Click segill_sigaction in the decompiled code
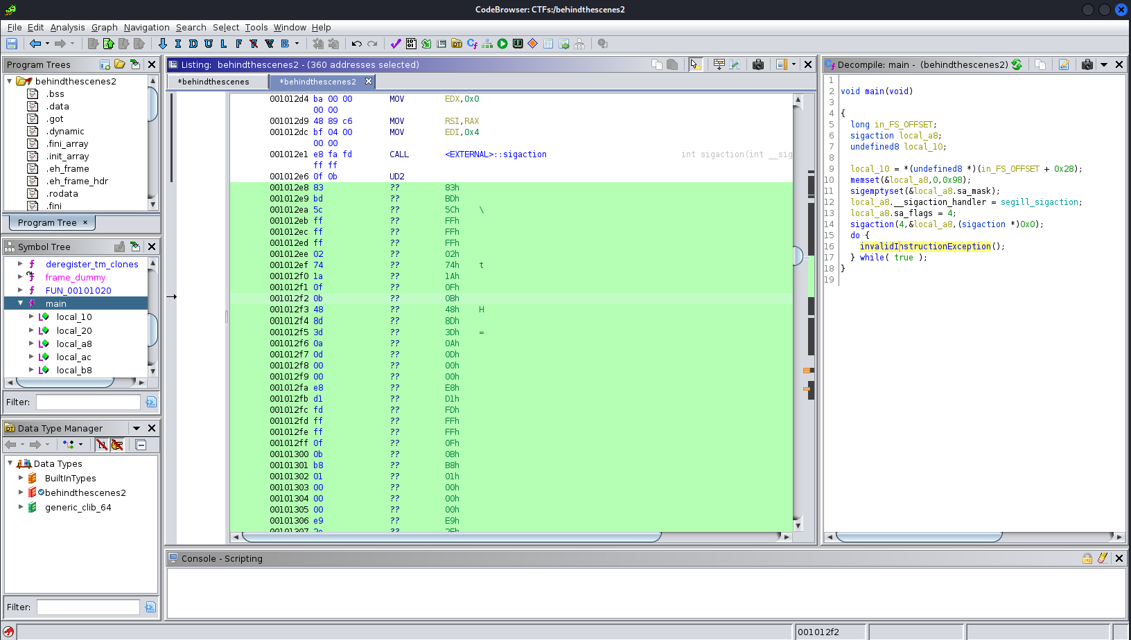Viewport: 1131px width, 640px height. pos(1040,202)
